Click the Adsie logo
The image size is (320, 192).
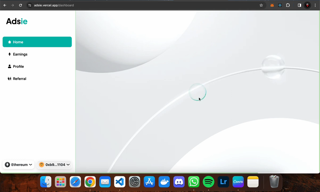pos(17,21)
